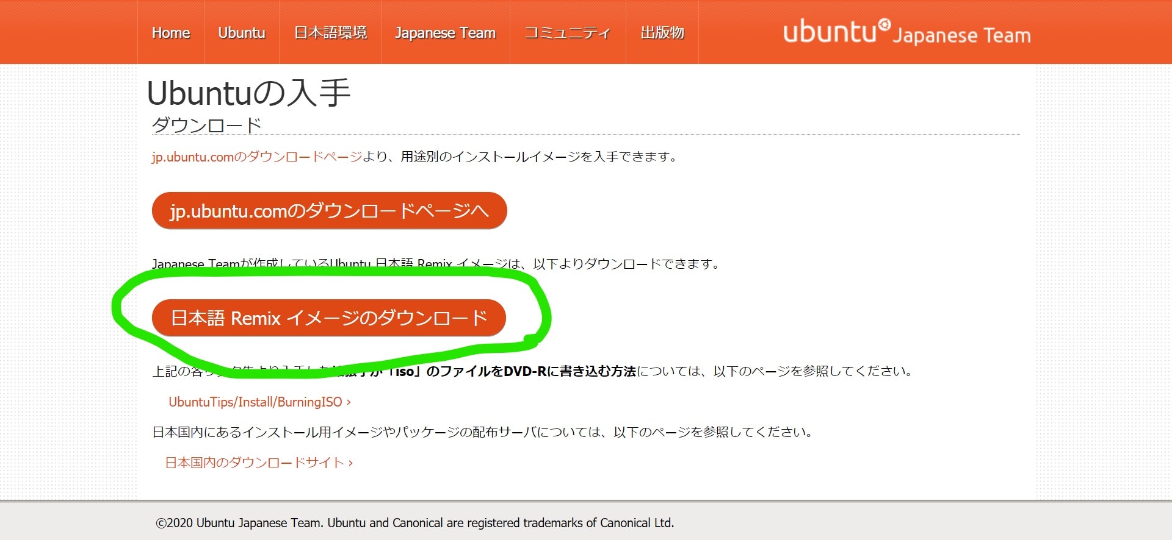Open the 日本国内のダウンロードサイト link

coord(259,463)
